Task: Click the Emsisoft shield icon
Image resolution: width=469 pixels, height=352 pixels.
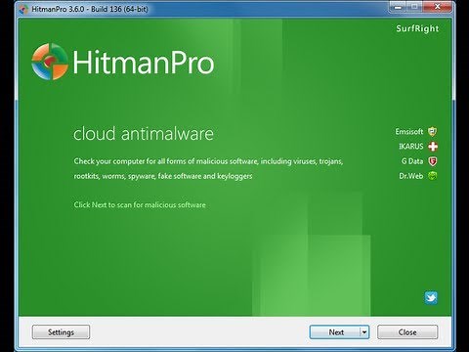Action: coord(433,132)
